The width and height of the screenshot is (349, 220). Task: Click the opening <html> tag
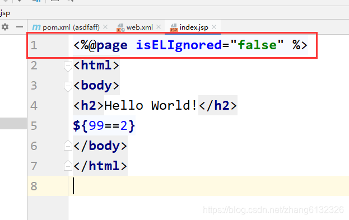tap(96, 65)
